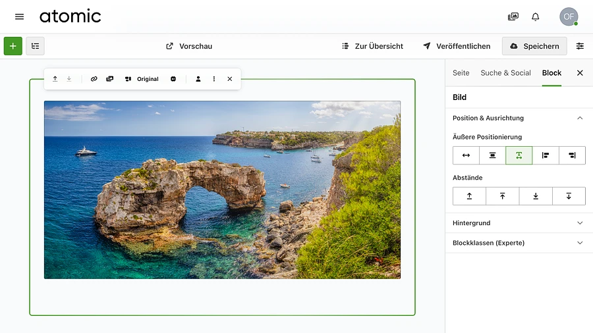Switch to Suche & Social tab
593x333 pixels.
[505, 73]
